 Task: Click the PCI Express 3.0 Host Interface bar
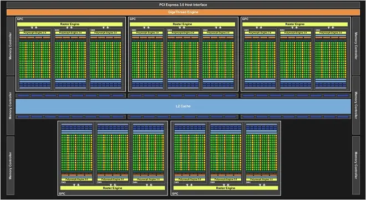click(x=183, y=5)
